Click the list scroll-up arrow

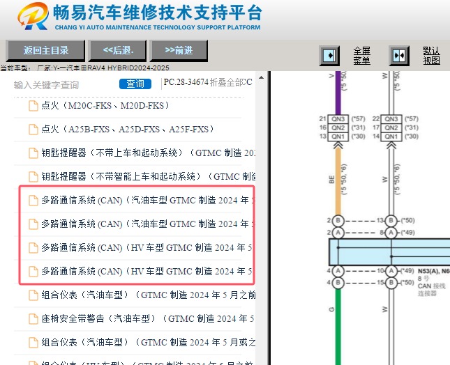[x=261, y=77]
